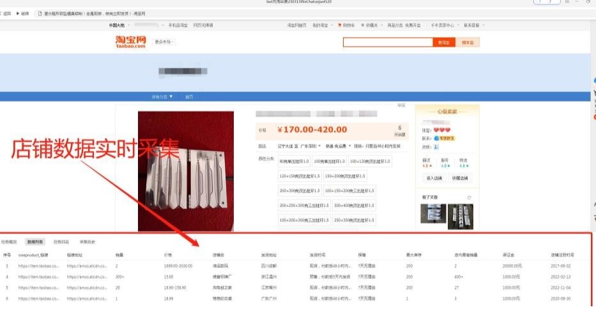The width and height of the screenshot is (596, 321).
Task: Open the second 看了又看 product thumbnail
Action: [x=461, y=217]
